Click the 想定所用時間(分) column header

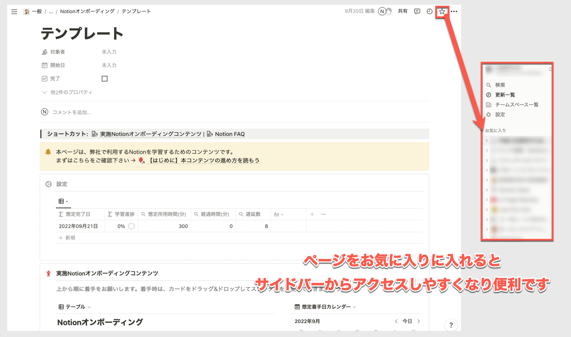pos(164,214)
